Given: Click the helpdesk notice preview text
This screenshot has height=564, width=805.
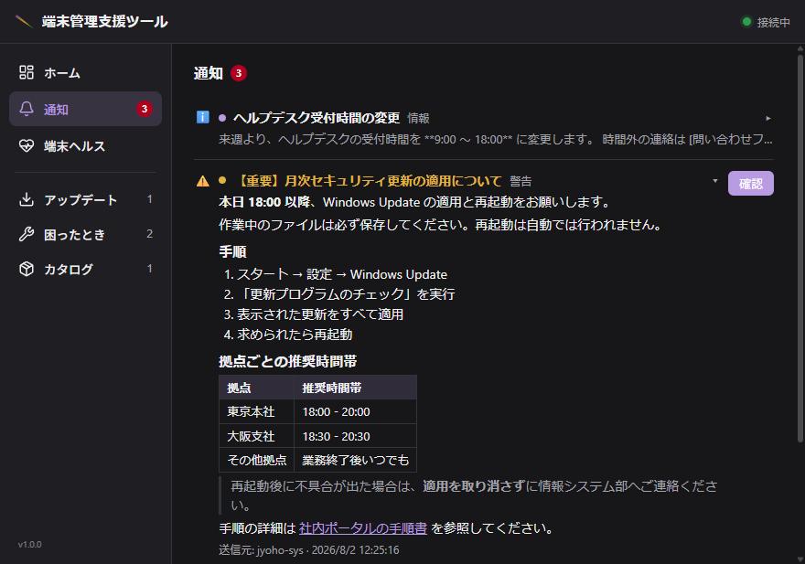Looking at the screenshot, I should tap(496, 139).
